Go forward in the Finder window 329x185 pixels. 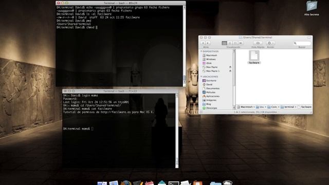point(208,43)
